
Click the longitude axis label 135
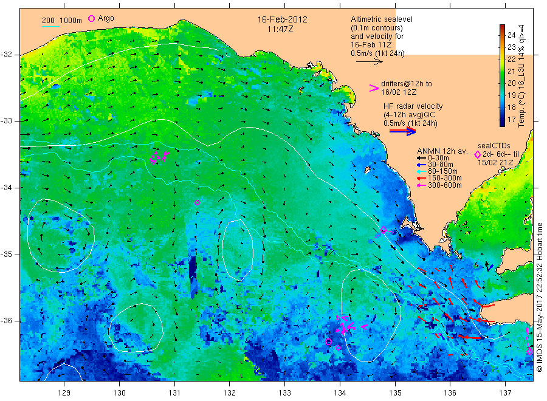395,393
